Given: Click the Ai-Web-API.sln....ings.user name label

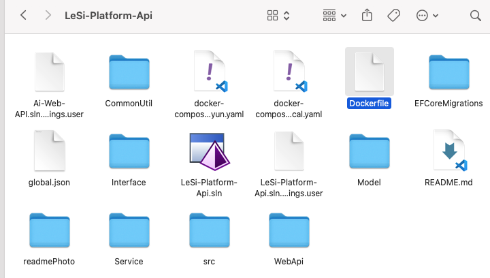Looking at the screenshot, I should [x=49, y=108].
